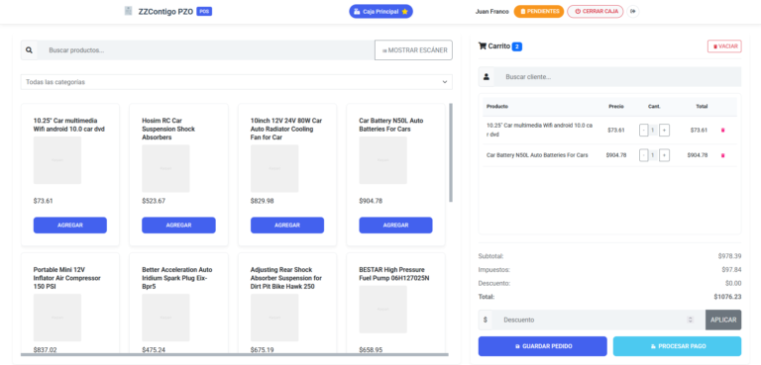761x365 pixels.
Task: Click the Iridium Spark Plug product thumbnail
Action: pyautogui.click(x=165, y=317)
